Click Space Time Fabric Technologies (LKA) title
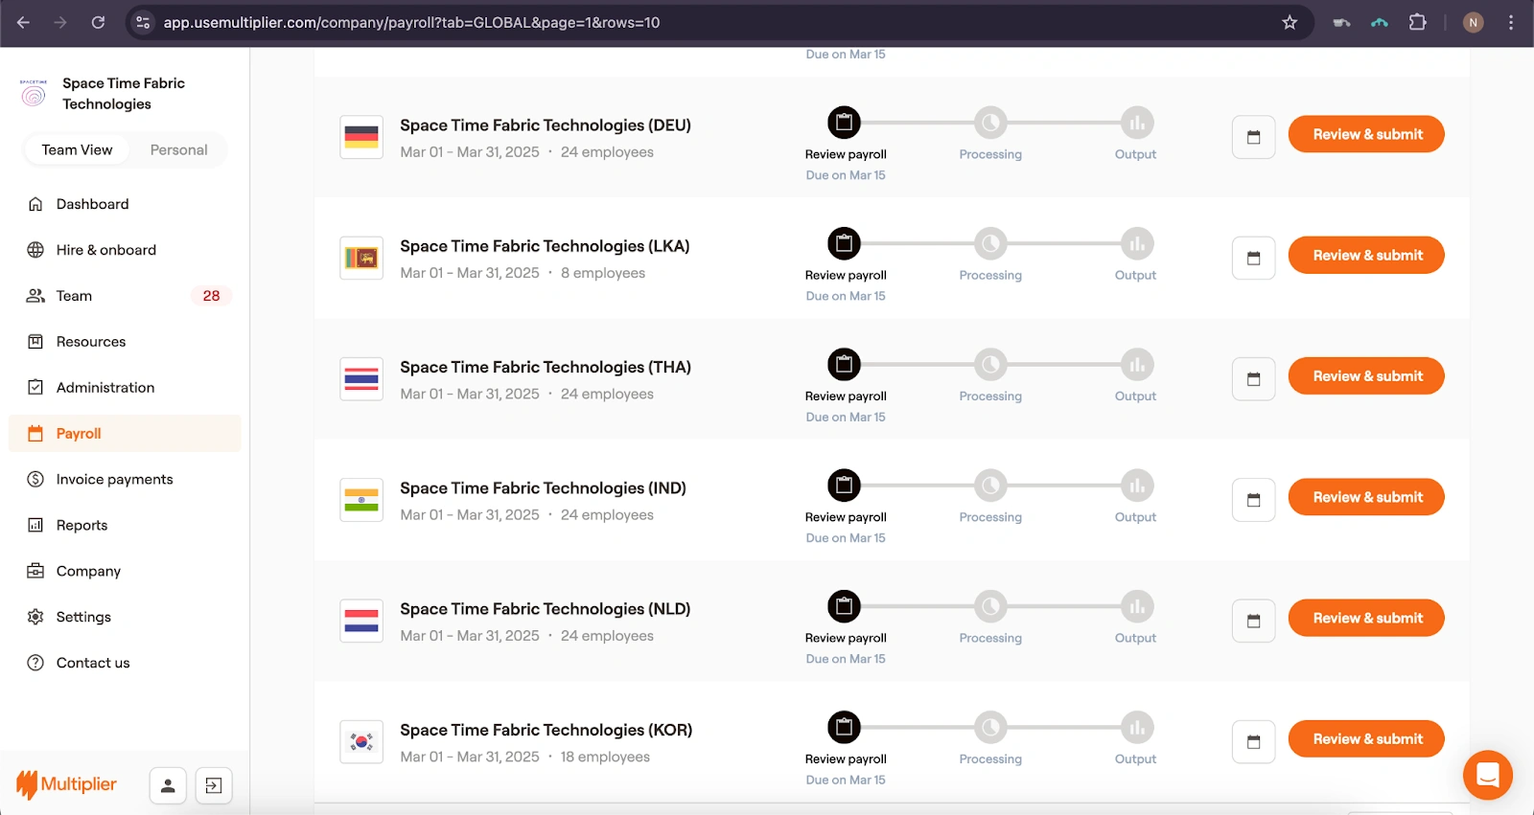 pyautogui.click(x=545, y=246)
